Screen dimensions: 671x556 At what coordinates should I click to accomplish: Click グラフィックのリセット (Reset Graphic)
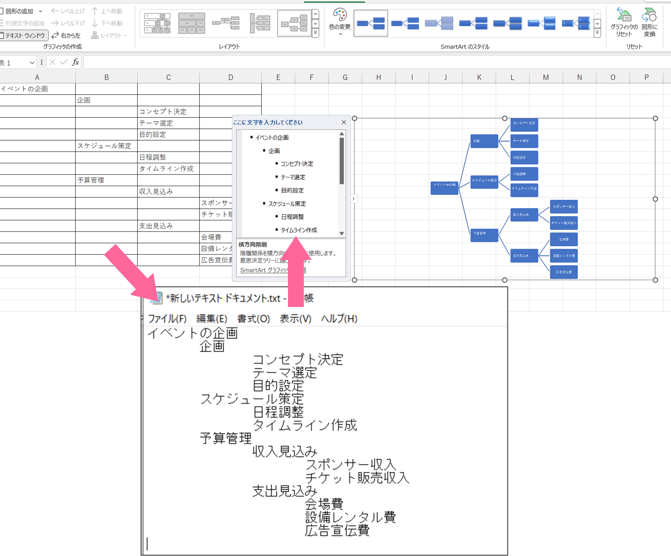(624, 22)
